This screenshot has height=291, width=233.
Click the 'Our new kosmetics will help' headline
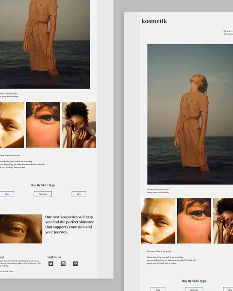coord(69,224)
